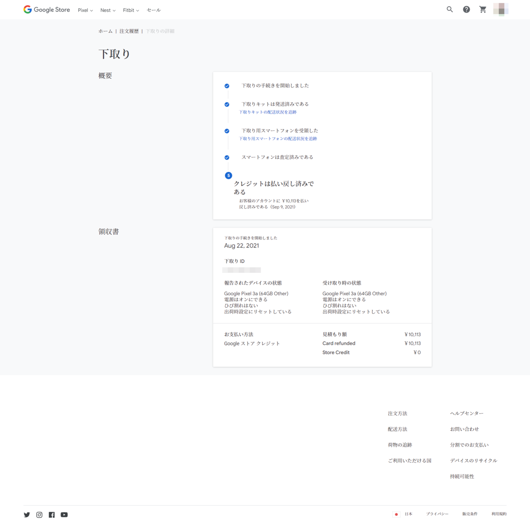The width and height of the screenshot is (530, 523).
Task: Click the お支払い方法 label
Action: pos(239,335)
